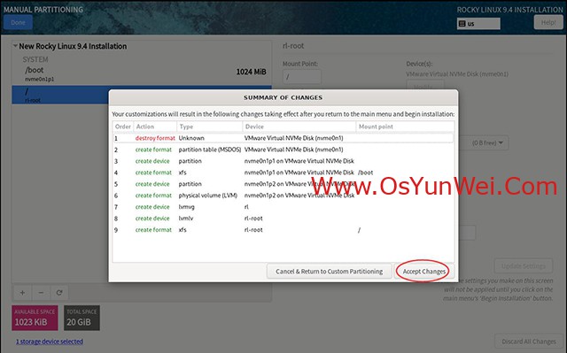This screenshot has height=353, width=567.
Task: Click the 1024 MiB size of /boot
Action: [x=251, y=72]
